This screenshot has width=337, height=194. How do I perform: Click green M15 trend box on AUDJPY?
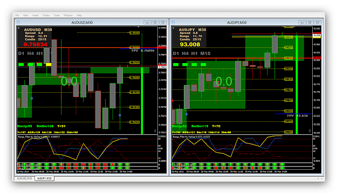(x=203, y=64)
